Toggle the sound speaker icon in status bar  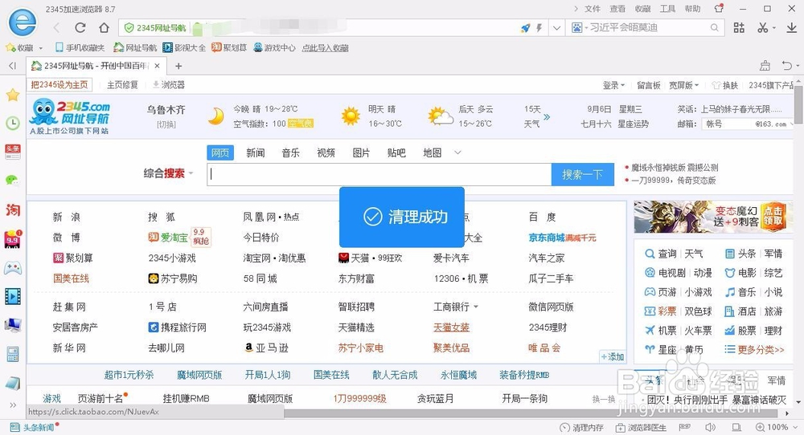coord(710,427)
